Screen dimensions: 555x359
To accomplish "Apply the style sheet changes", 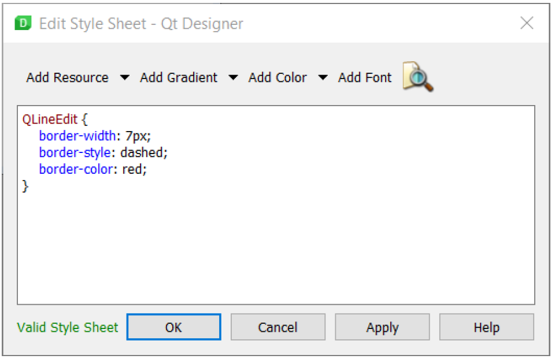I will 382,327.
